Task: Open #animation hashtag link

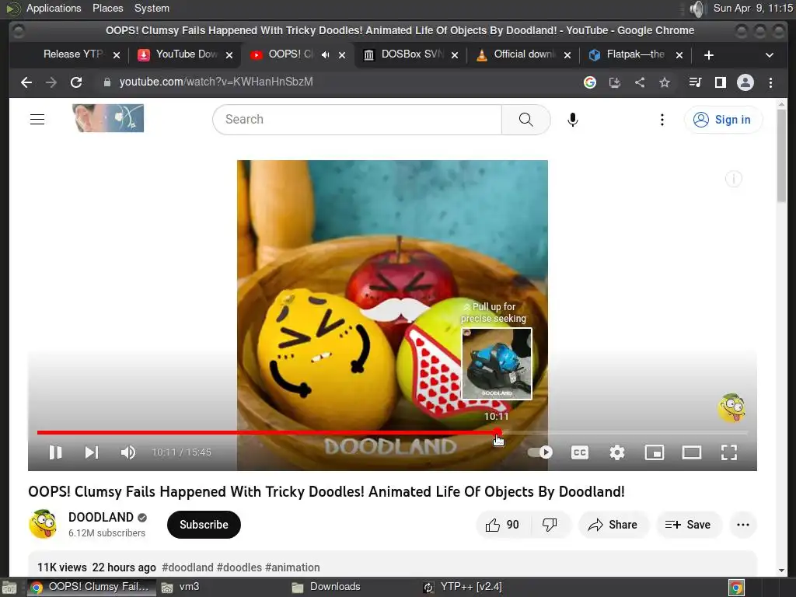Action: point(292,567)
